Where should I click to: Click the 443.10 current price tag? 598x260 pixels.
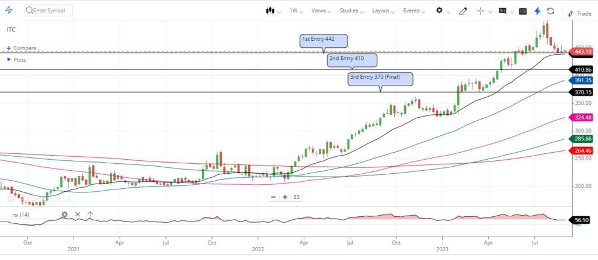(580, 52)
